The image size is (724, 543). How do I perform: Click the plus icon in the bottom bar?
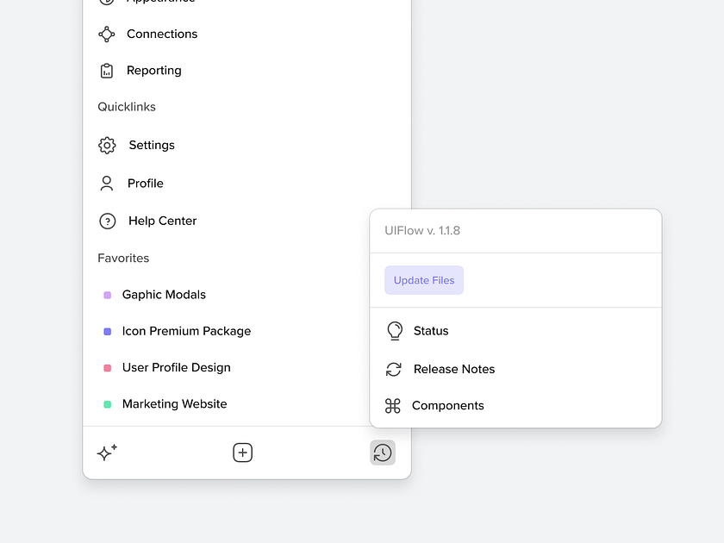pos(242,452)
